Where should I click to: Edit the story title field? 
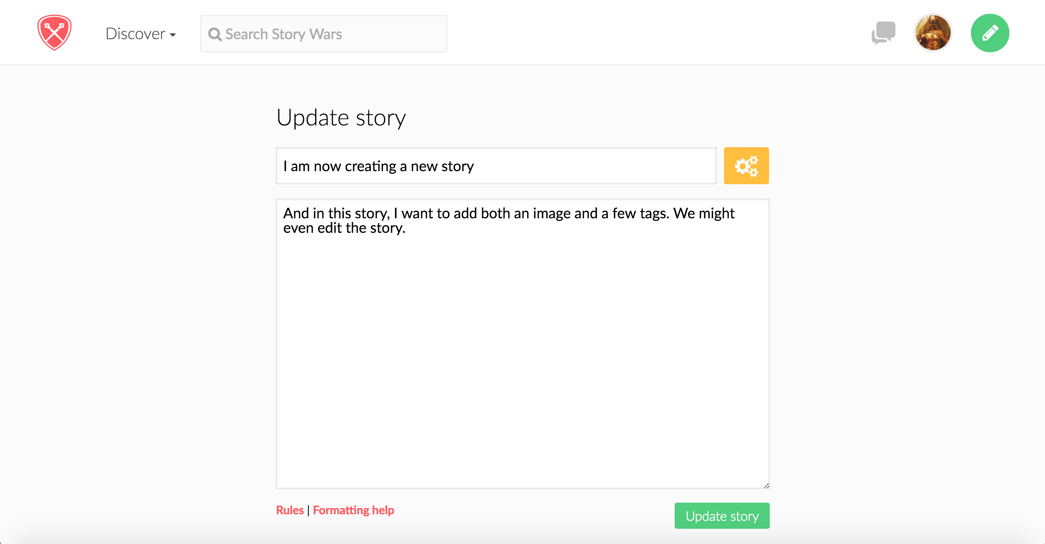496,166
